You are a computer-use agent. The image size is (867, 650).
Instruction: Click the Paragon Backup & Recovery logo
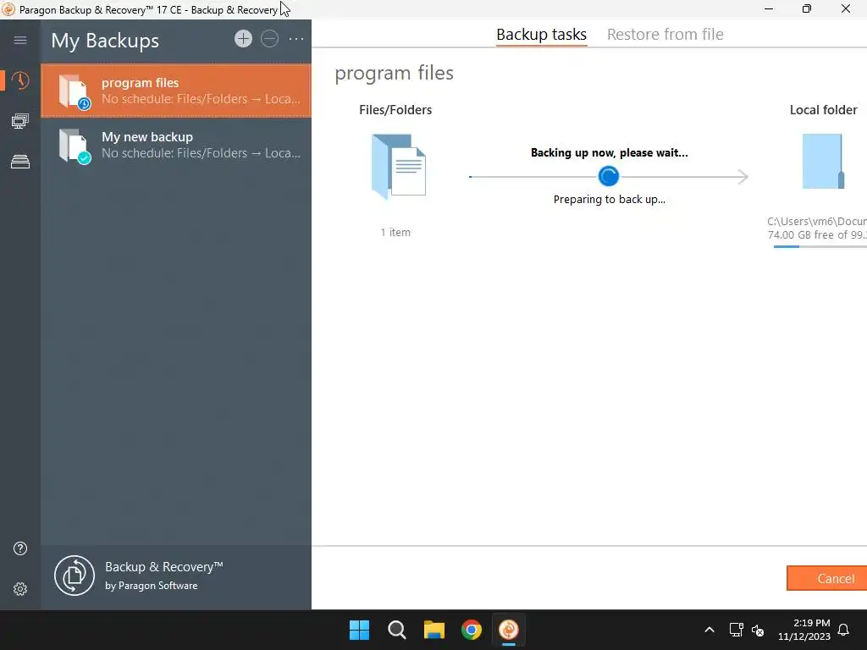click(75, 576)
